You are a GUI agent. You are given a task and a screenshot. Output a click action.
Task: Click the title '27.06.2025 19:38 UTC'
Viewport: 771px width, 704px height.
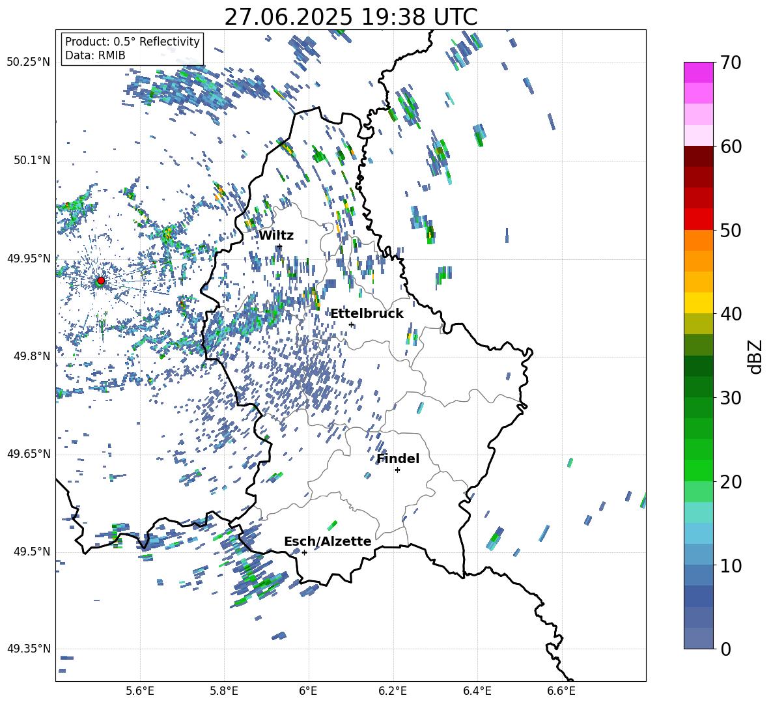(x=350, y=17)
